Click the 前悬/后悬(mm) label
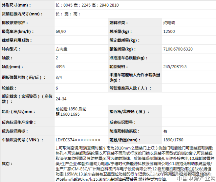The image size is (216, 182). [125, 140]
